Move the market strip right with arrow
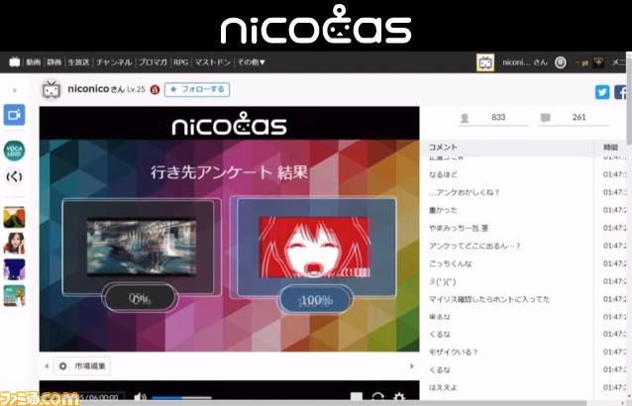The image size is (632, 406). (x=412, y=366)
